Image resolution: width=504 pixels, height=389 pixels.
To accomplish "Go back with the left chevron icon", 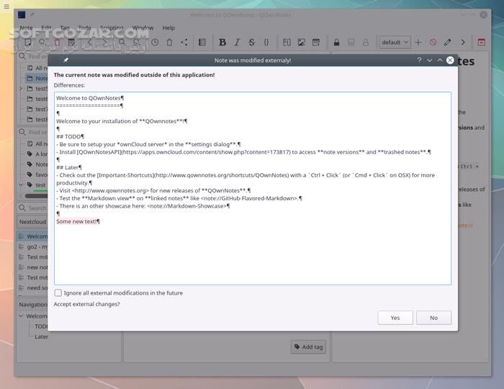I will click(x=90, y=43).
